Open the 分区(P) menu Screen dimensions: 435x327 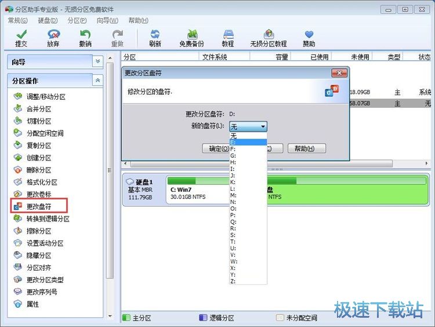pyautogui.click(x=77, y=20)
